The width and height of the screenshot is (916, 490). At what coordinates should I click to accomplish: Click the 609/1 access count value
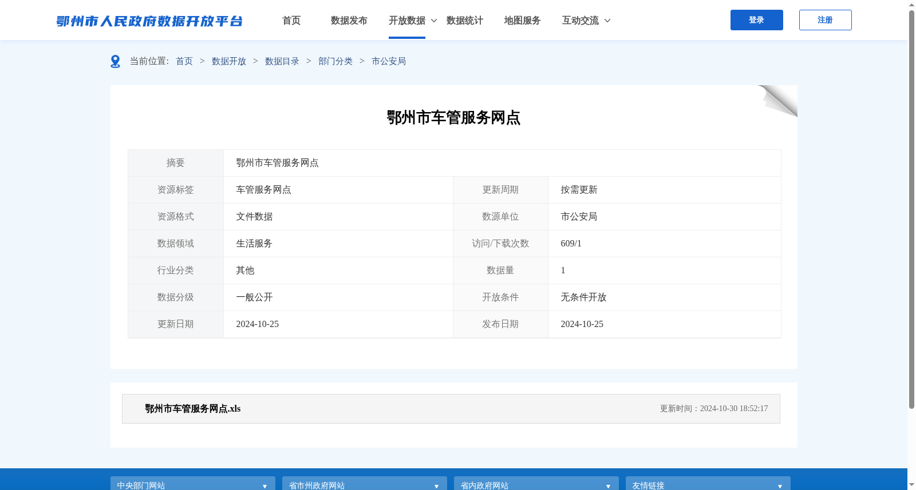(571, 244)
